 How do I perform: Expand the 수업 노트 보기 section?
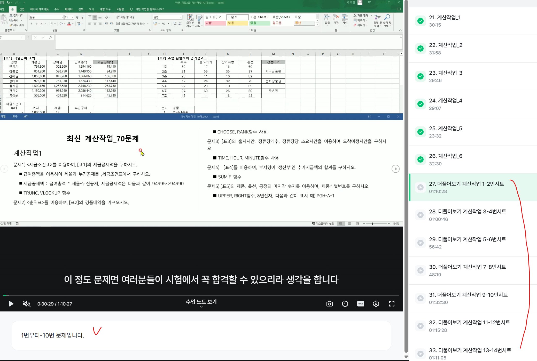pos(201,303)
